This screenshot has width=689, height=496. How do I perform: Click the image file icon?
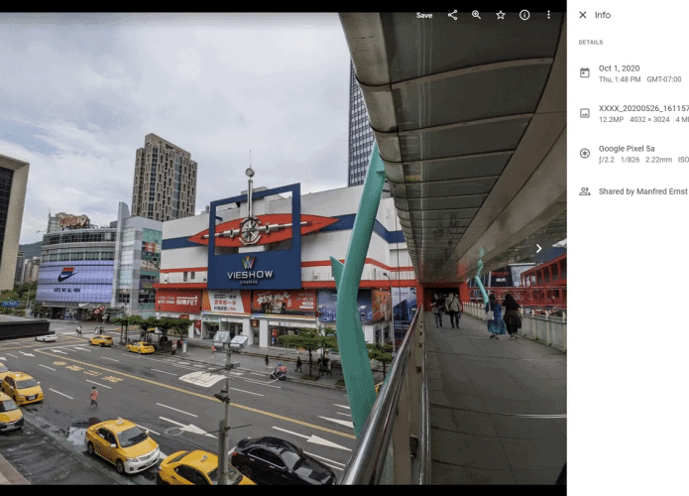click(585, 113)
